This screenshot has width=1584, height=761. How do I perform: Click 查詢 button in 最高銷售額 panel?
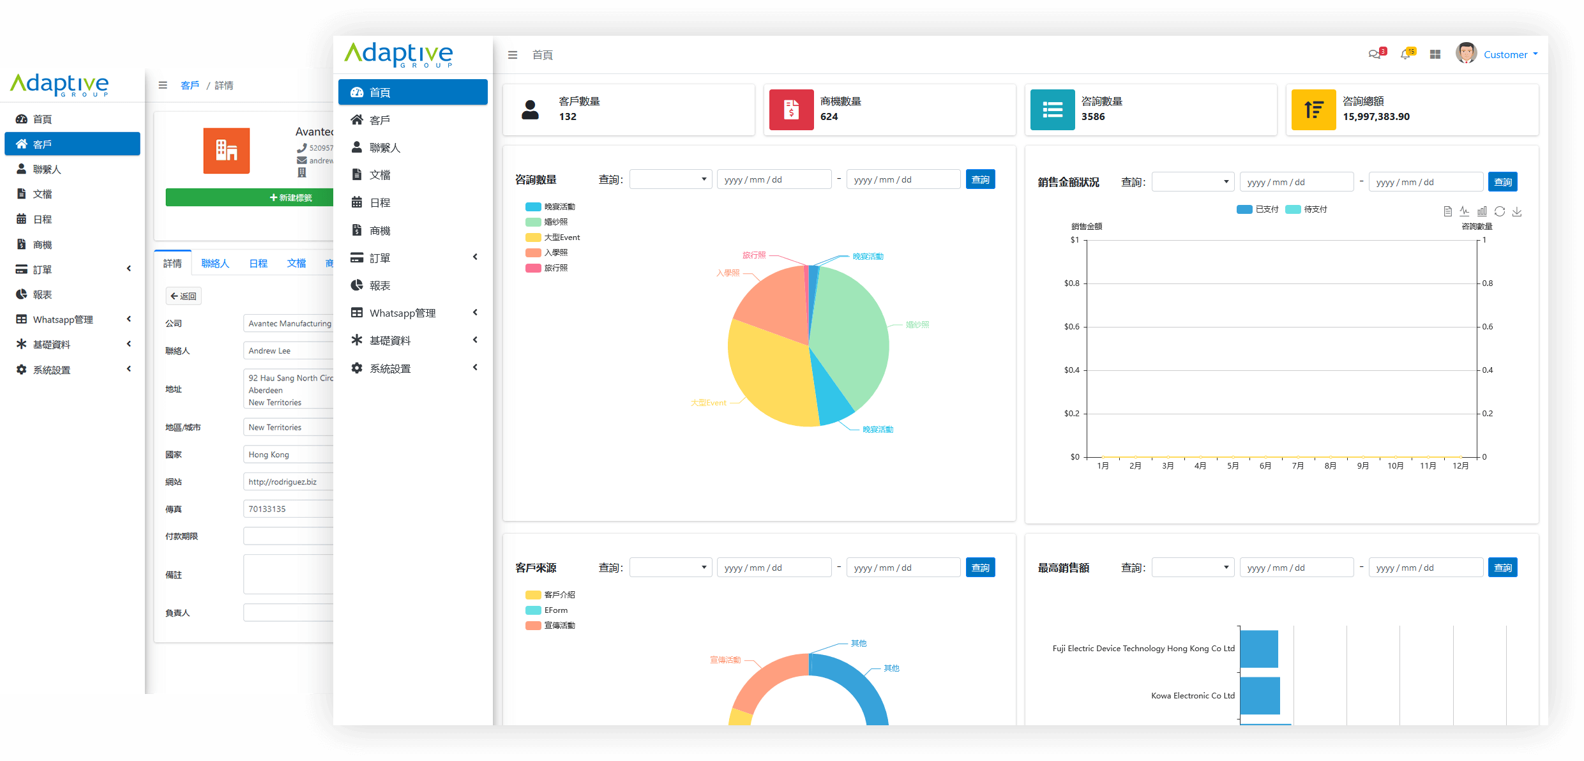coord(1502,568)
